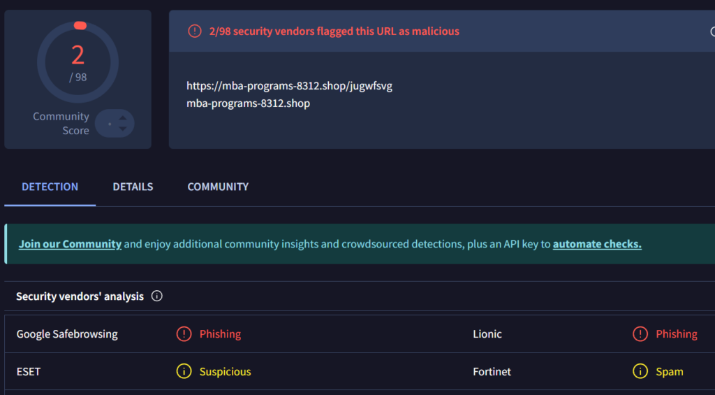This screenshot has width=715, height=395.
Task: Click the info icon beside Security vendors' analysis
Action: [157, 296]
